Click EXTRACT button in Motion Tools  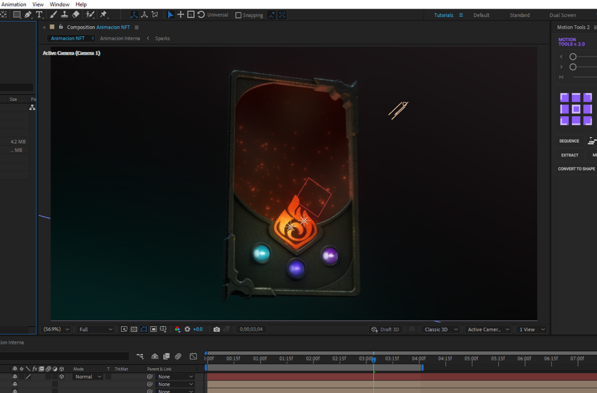click(570, 155)
